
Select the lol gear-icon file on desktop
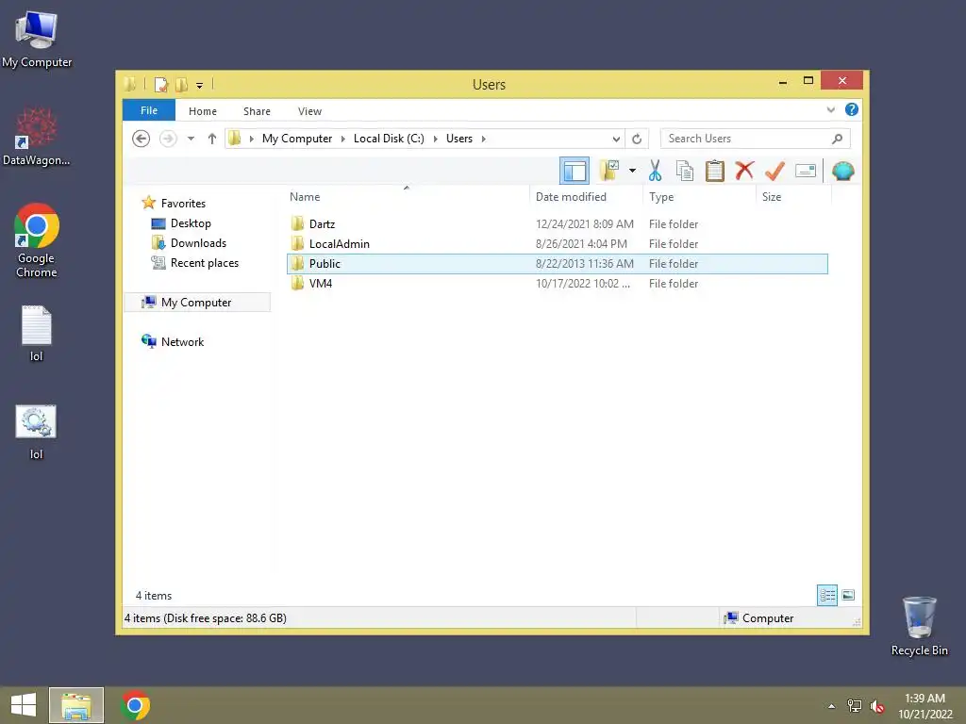[x=36, y=432]
